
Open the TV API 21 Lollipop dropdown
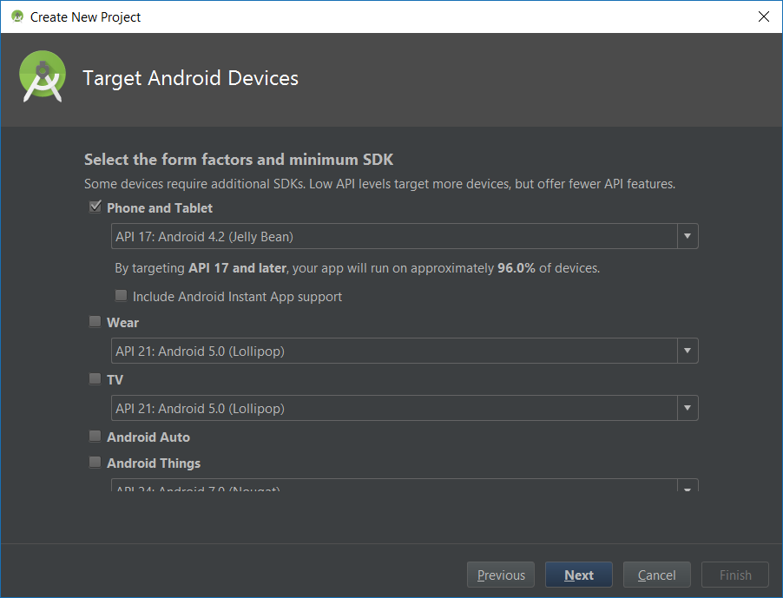[405, 408]
